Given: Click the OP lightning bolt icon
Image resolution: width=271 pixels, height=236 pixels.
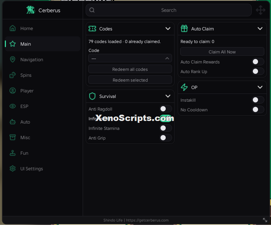Looking at the screenshot, I should coord(184,87).
